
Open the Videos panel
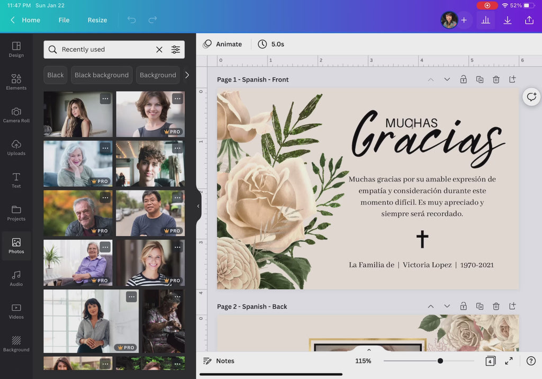pos(16,312)
